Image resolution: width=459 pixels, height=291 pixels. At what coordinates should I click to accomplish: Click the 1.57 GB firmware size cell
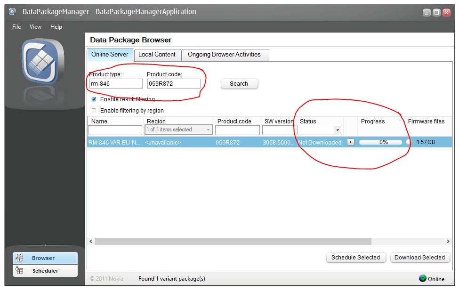[426, 142]
